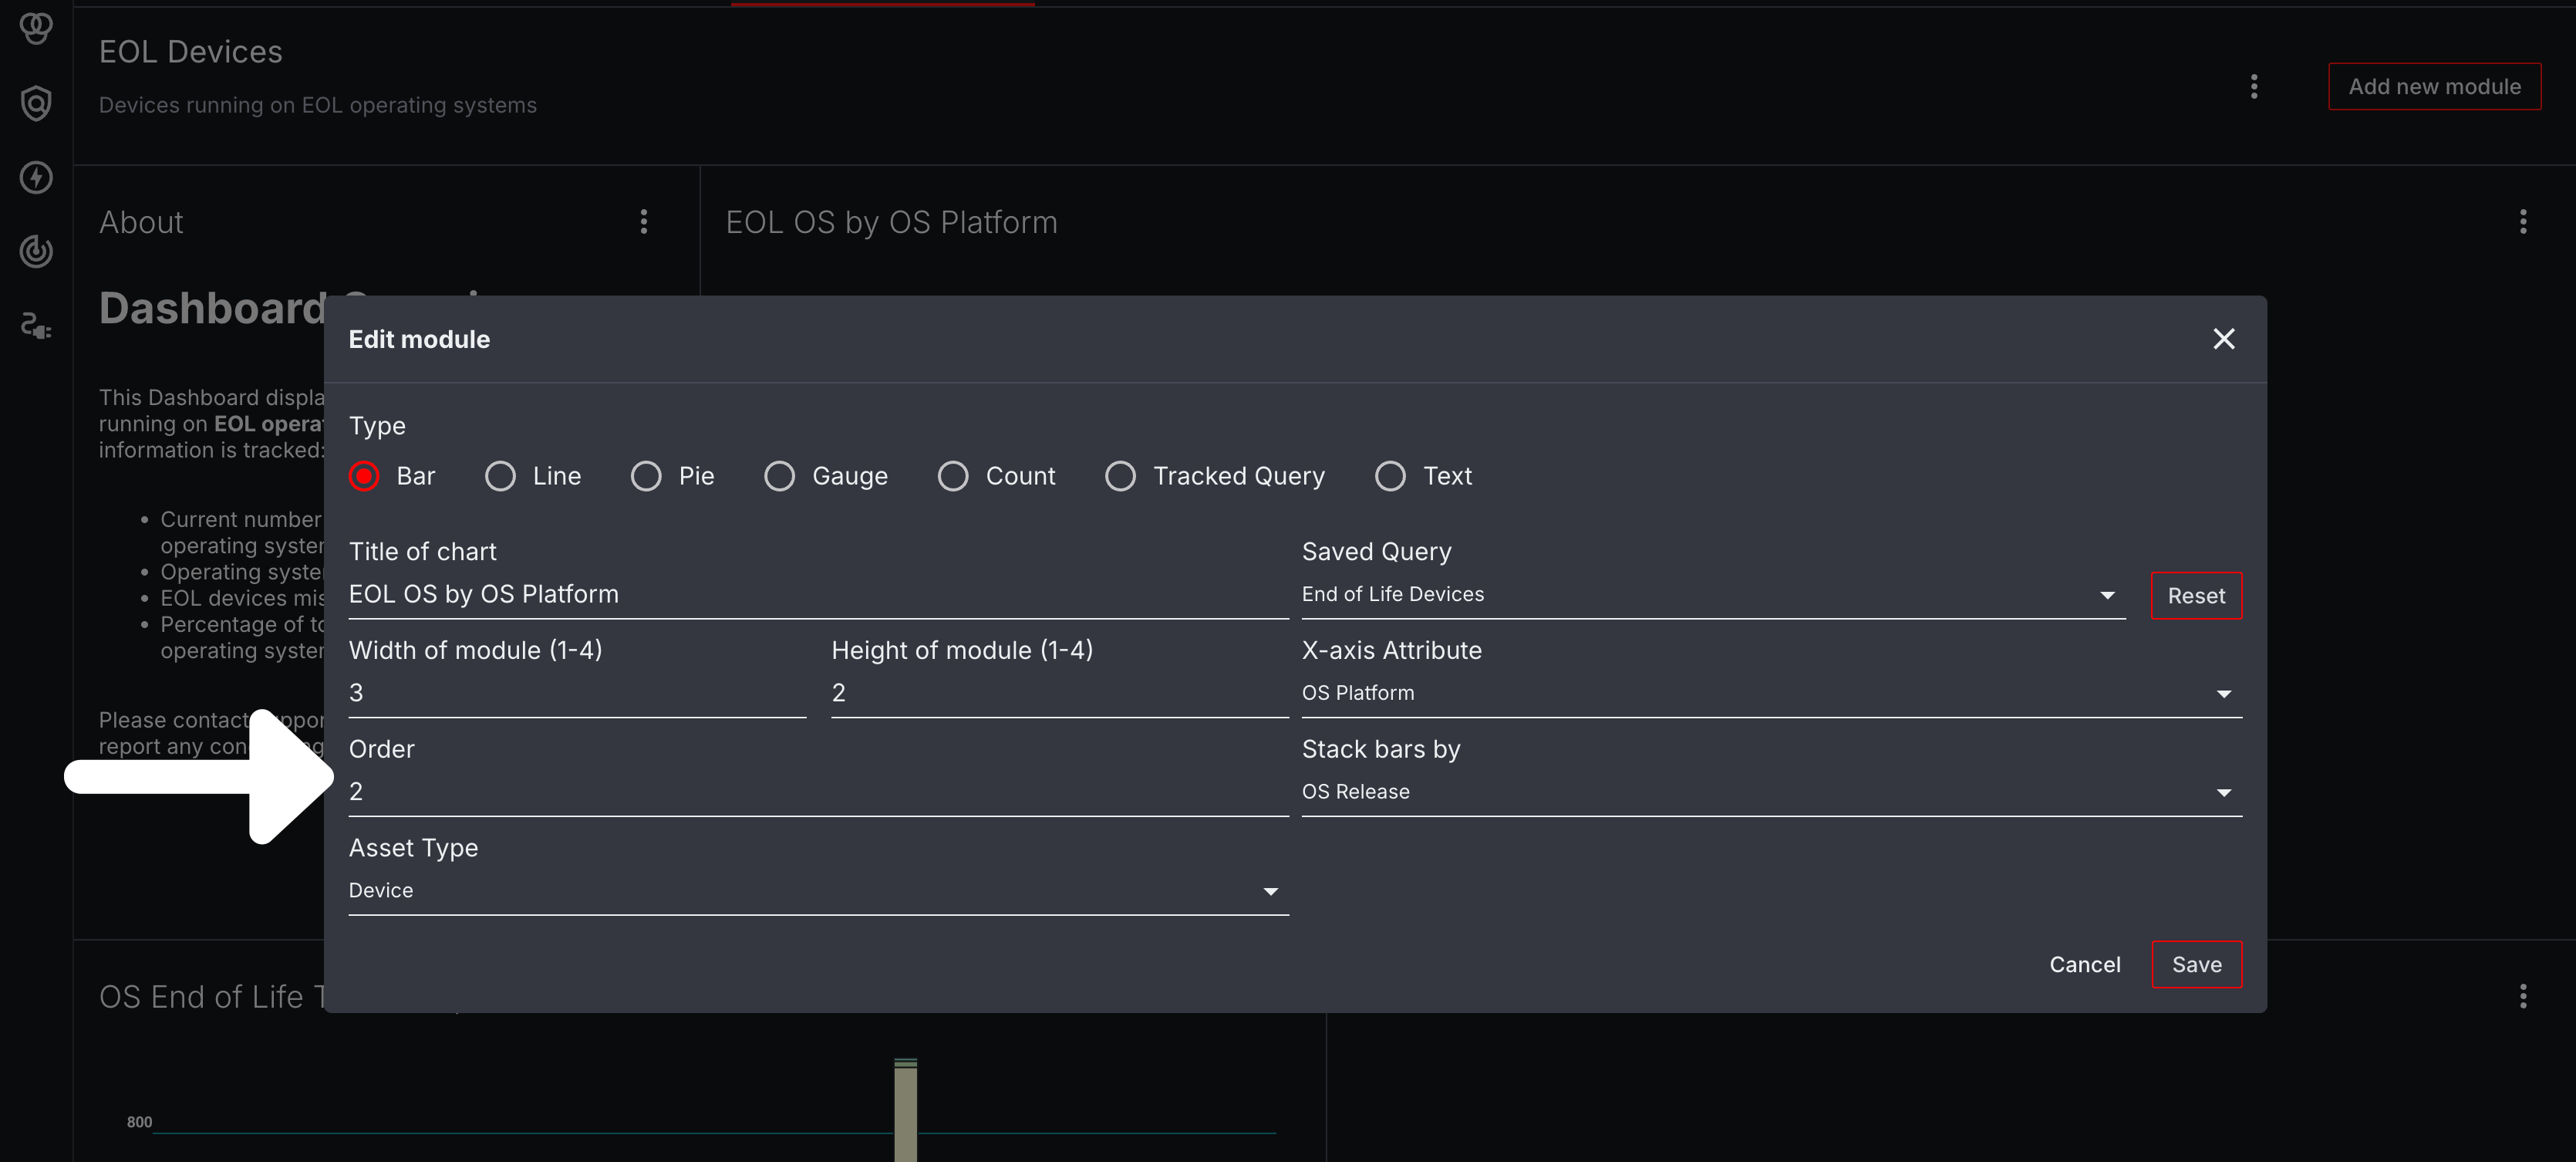Edit the Height of module field
Viewport: 2576px width, 1162px height.
(x=1060, y=693)
